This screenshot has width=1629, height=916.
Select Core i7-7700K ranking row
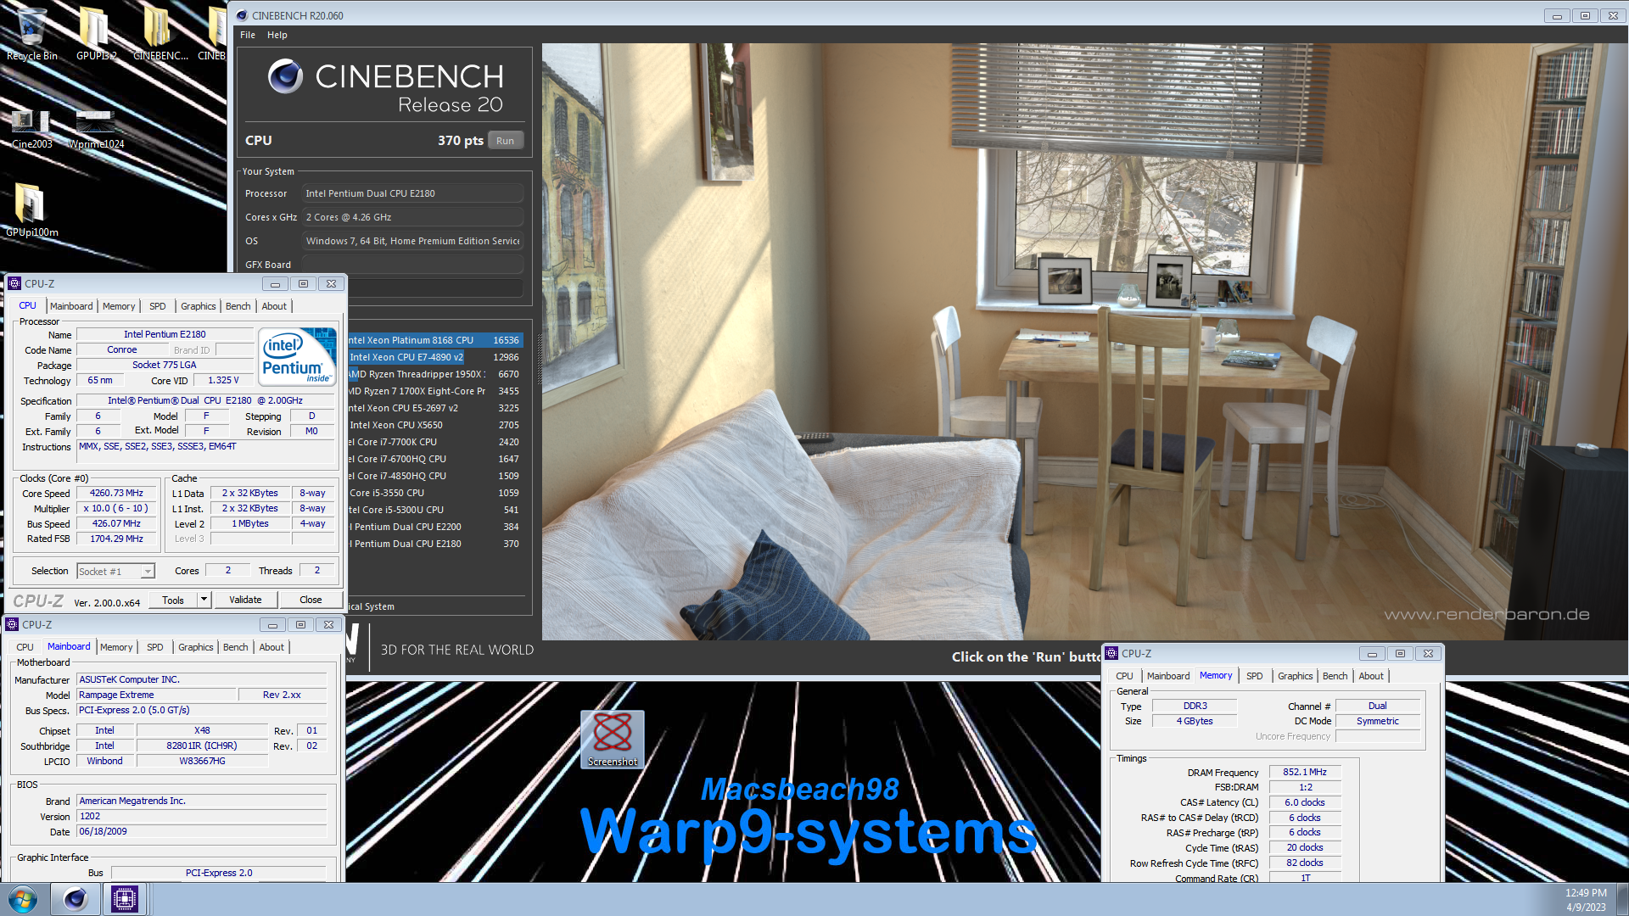[x=434, y=442]
